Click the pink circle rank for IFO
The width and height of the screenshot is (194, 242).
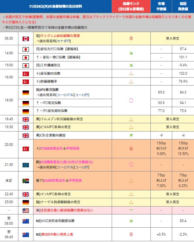pyautogui.click(x=131, y=101)
